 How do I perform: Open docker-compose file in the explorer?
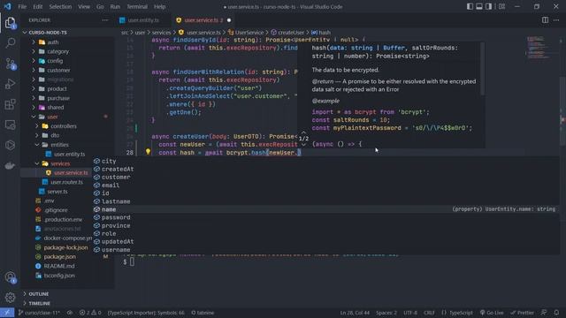[x=68, y=238]
